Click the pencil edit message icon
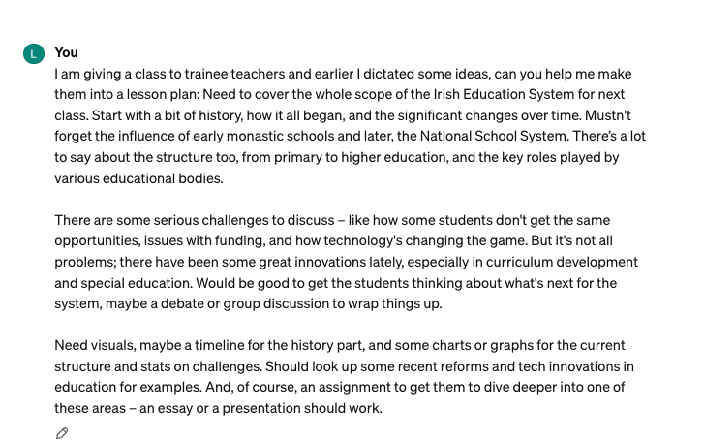Screen dimensions: 704x443 point(62,433)
